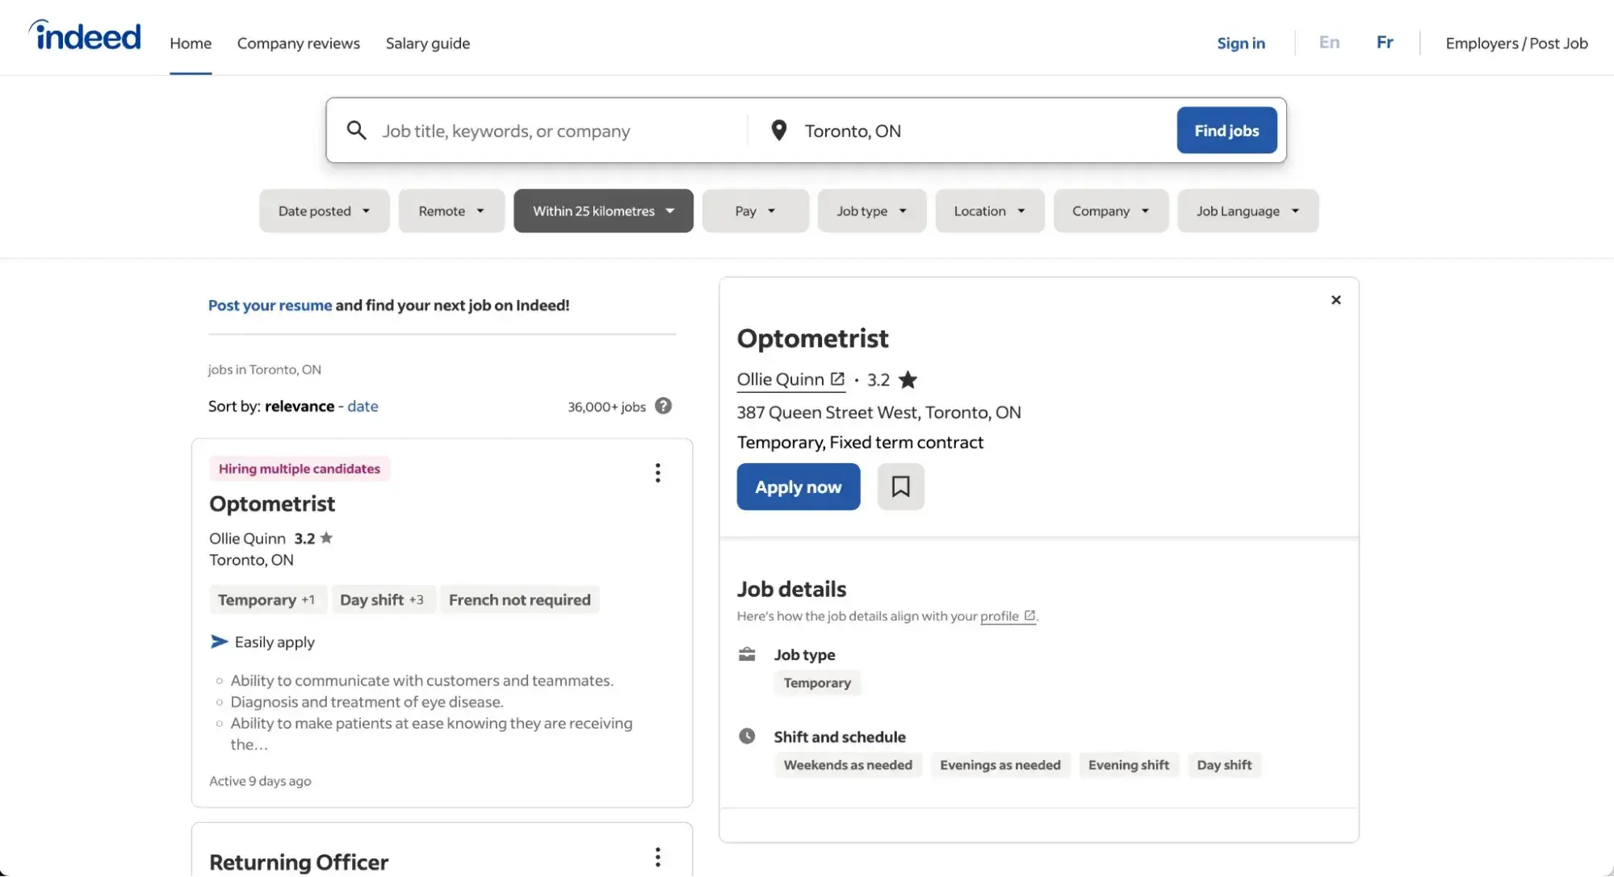The image size is (1614, 877).
Task: Click the location pin icon
Action: click(x=778, y=130)
